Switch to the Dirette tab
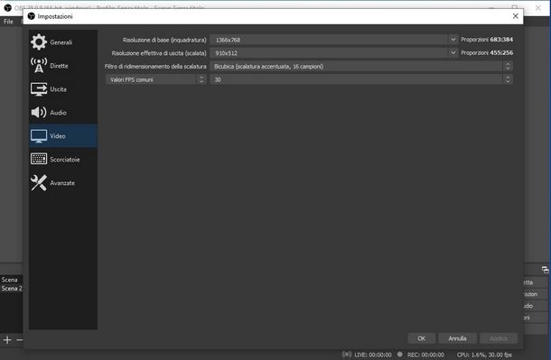The image size is (551, 360). click(x=63, y=66)
